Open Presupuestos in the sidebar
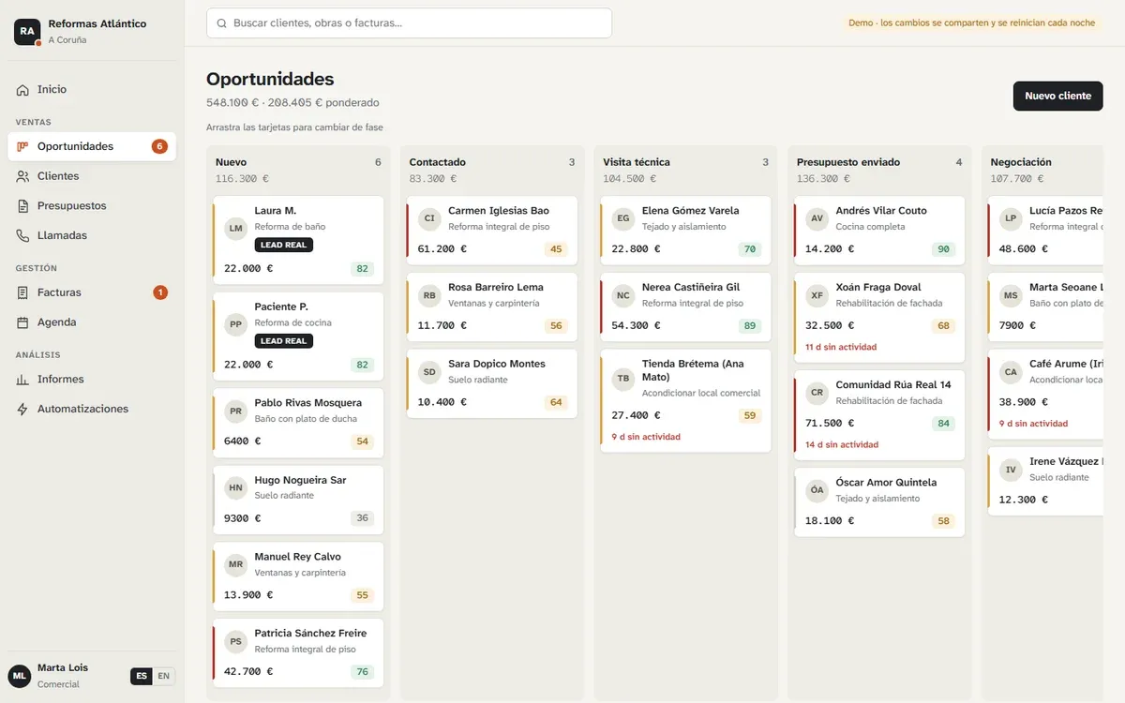The width and height of the screenshot is (1125, 703). coord(92,206)
